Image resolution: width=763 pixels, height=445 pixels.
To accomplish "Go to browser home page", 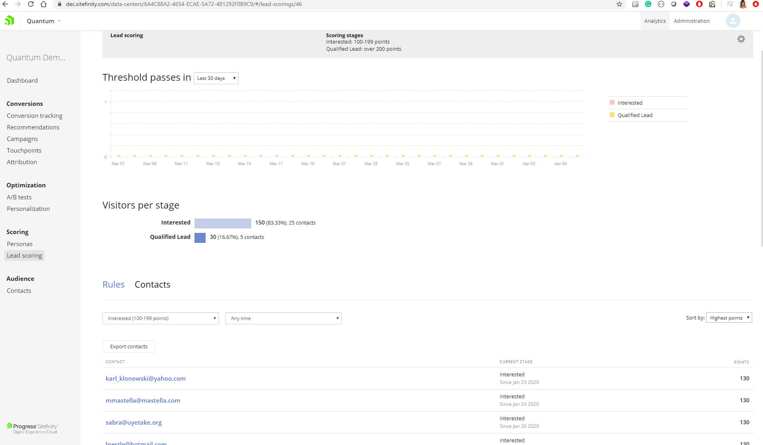I will (x=44, y=4).
